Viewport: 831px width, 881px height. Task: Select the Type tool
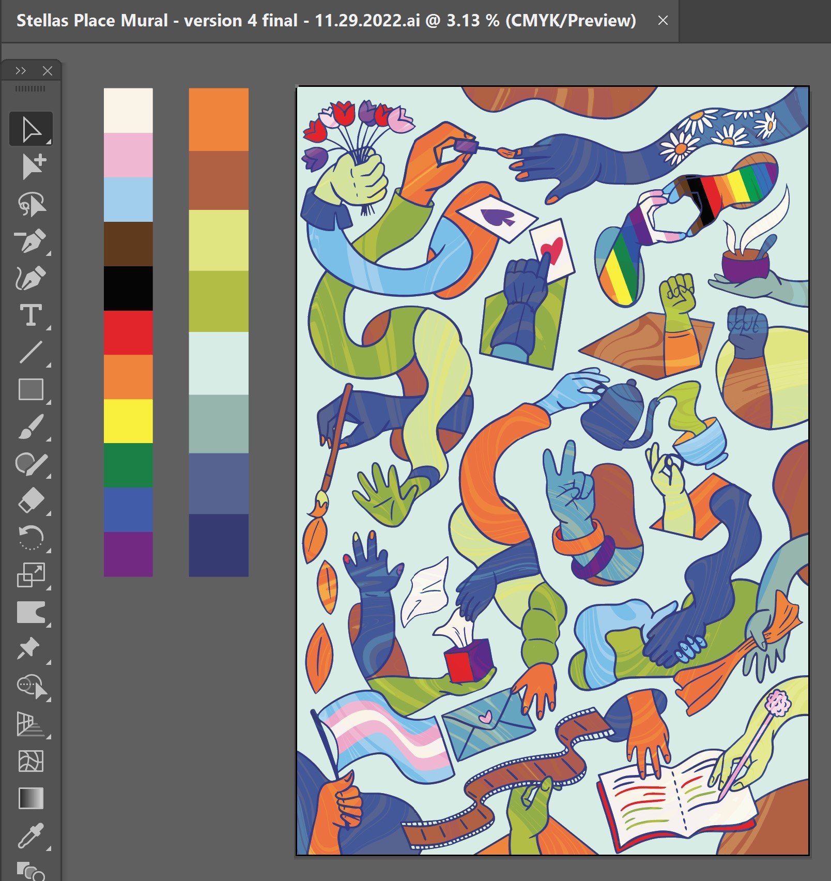[x=31, y=315]
